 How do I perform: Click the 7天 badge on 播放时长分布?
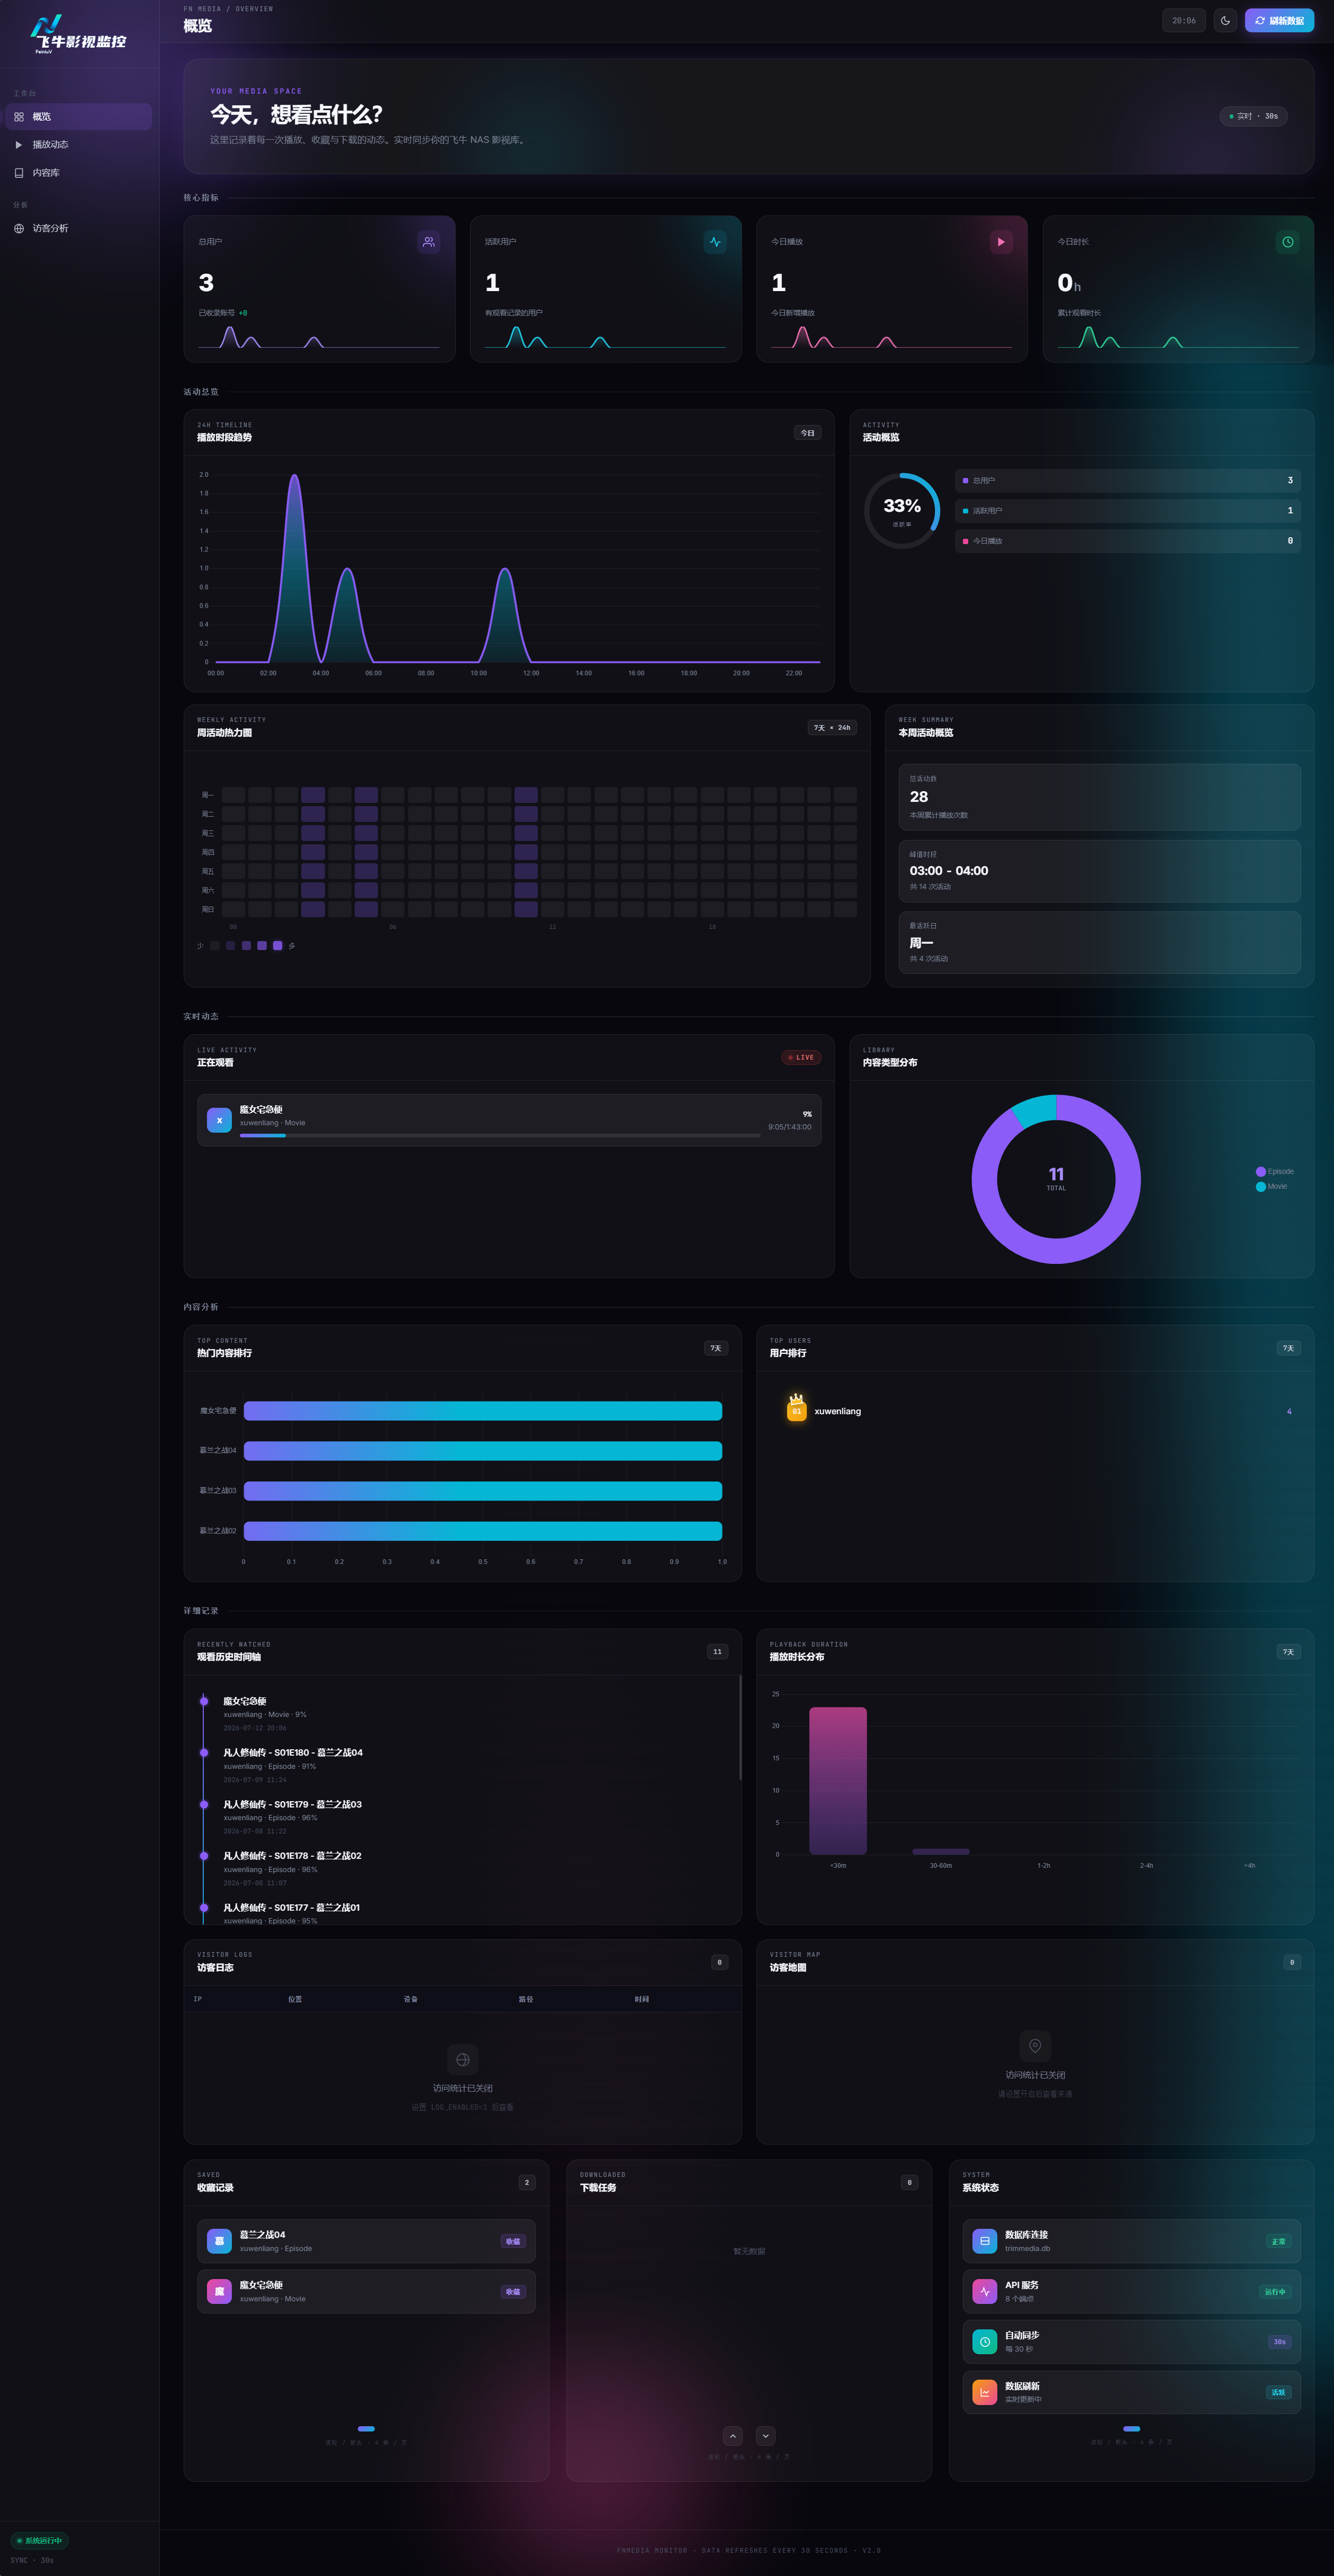(x=1288, y=1652)
